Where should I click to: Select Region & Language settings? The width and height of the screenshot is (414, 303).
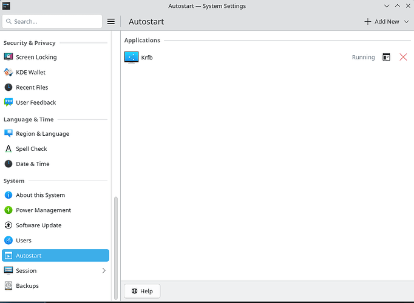click(42, 133)
